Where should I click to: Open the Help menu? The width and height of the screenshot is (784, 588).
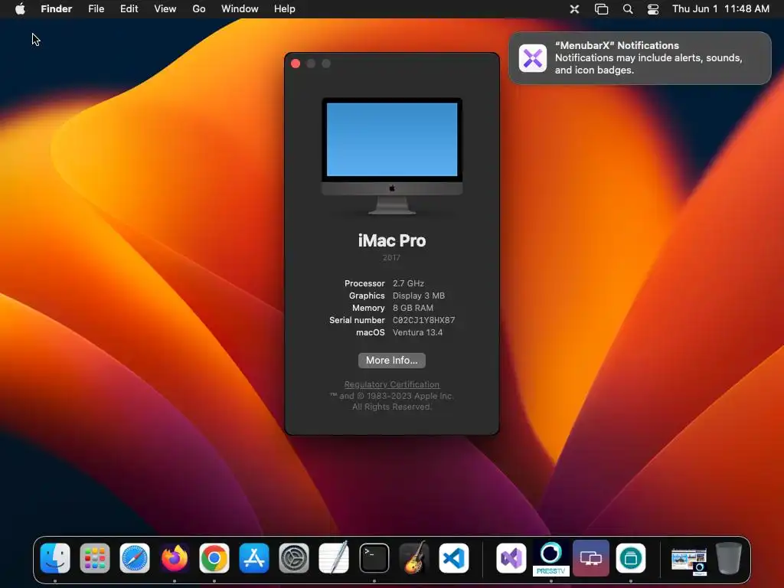(x=285, y=8)
